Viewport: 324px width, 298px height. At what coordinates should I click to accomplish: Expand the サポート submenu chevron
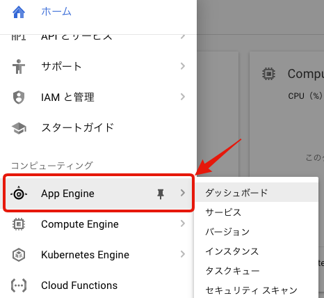coord(183,66)
